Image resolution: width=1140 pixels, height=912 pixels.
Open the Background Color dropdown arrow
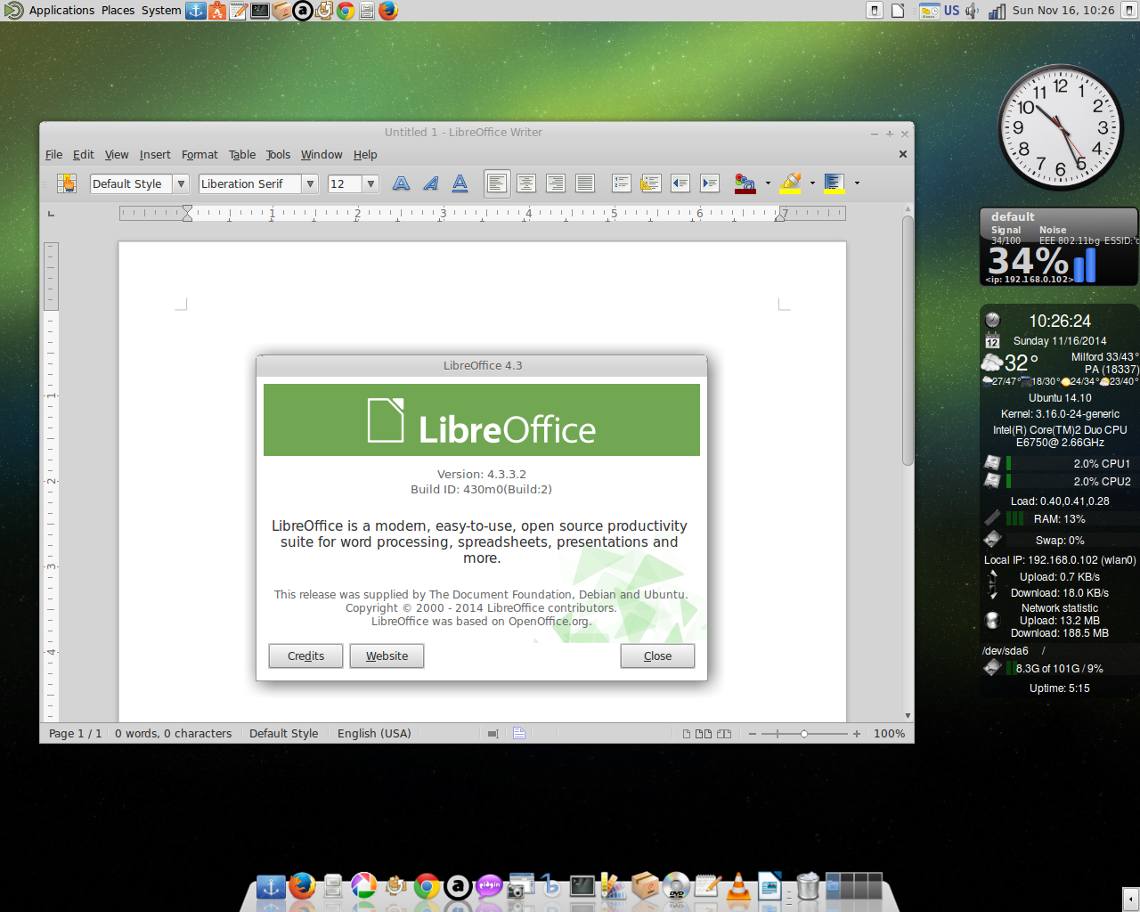[x=857, y=183]
